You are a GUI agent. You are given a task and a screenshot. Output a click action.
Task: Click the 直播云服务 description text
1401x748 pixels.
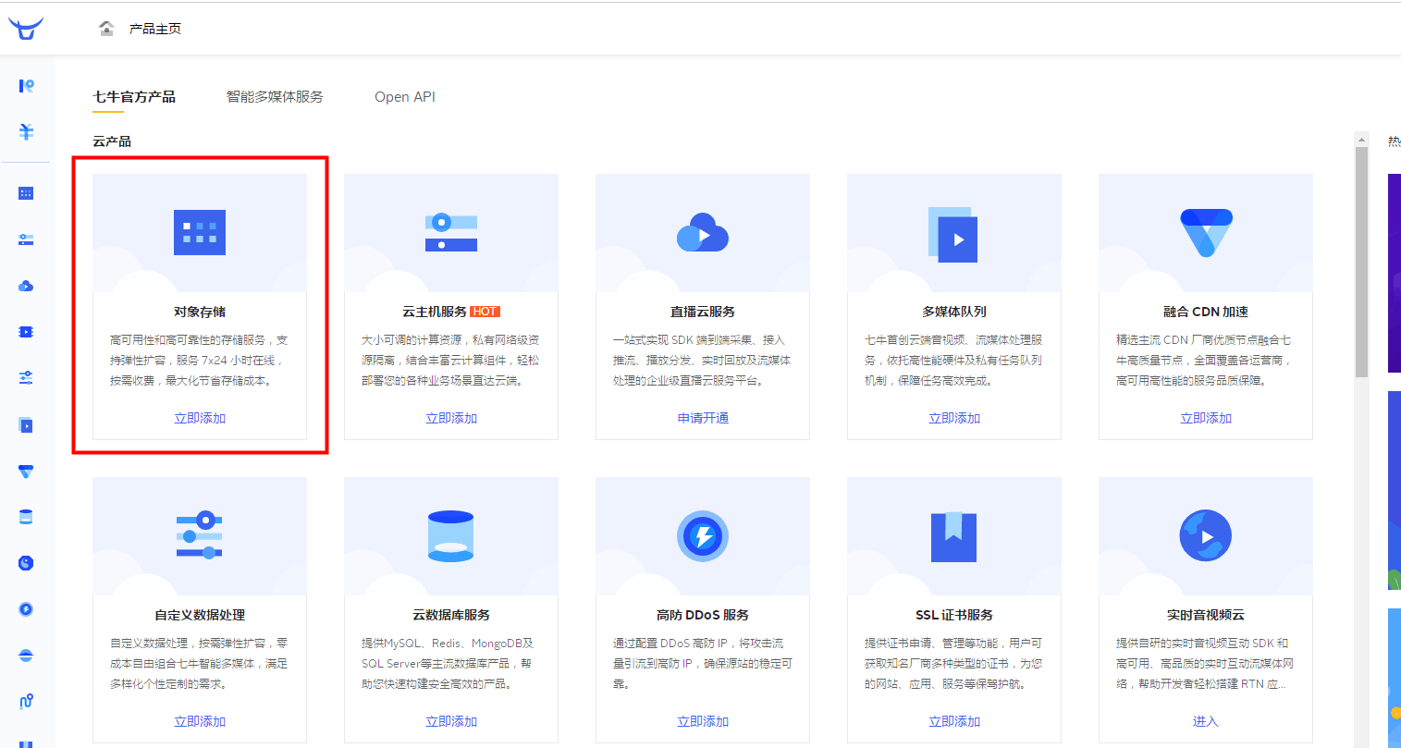(x=703, y=361)
